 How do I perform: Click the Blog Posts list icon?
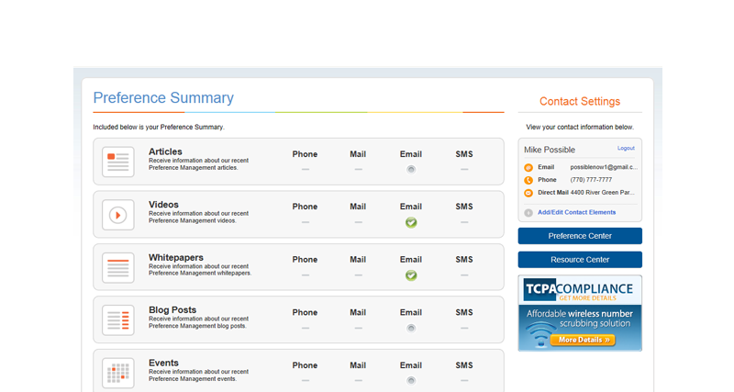point(118,320)
